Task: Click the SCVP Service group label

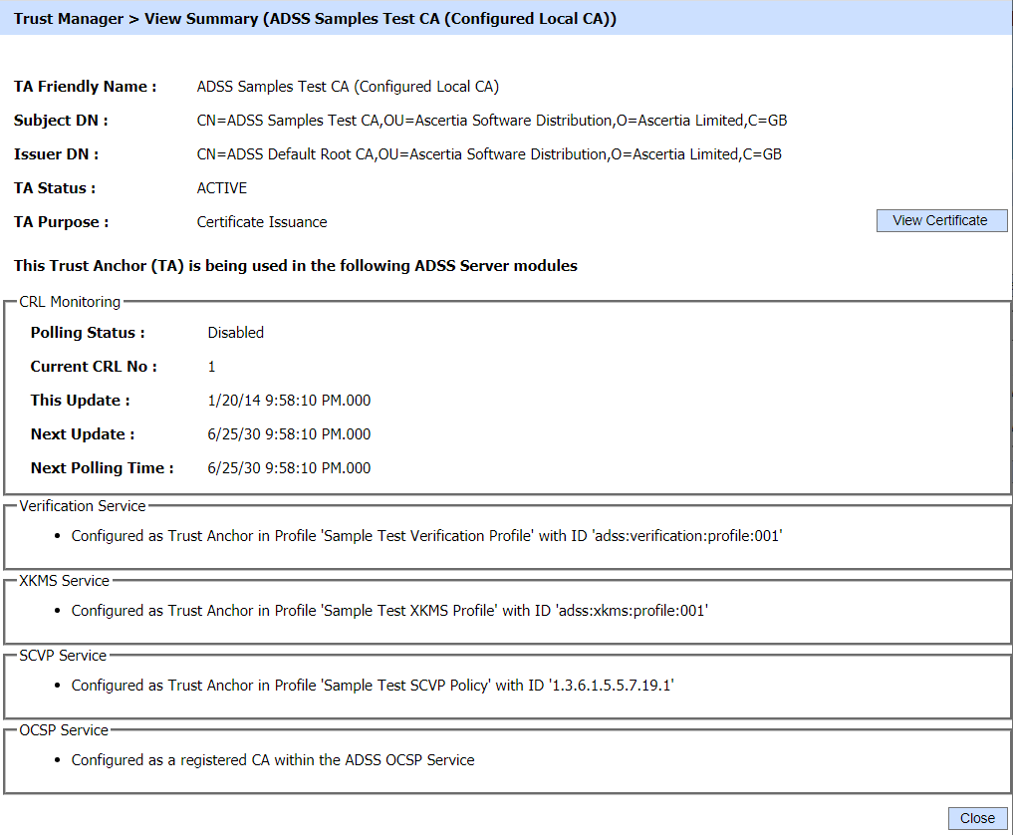Action: click(x=63, y=656)
